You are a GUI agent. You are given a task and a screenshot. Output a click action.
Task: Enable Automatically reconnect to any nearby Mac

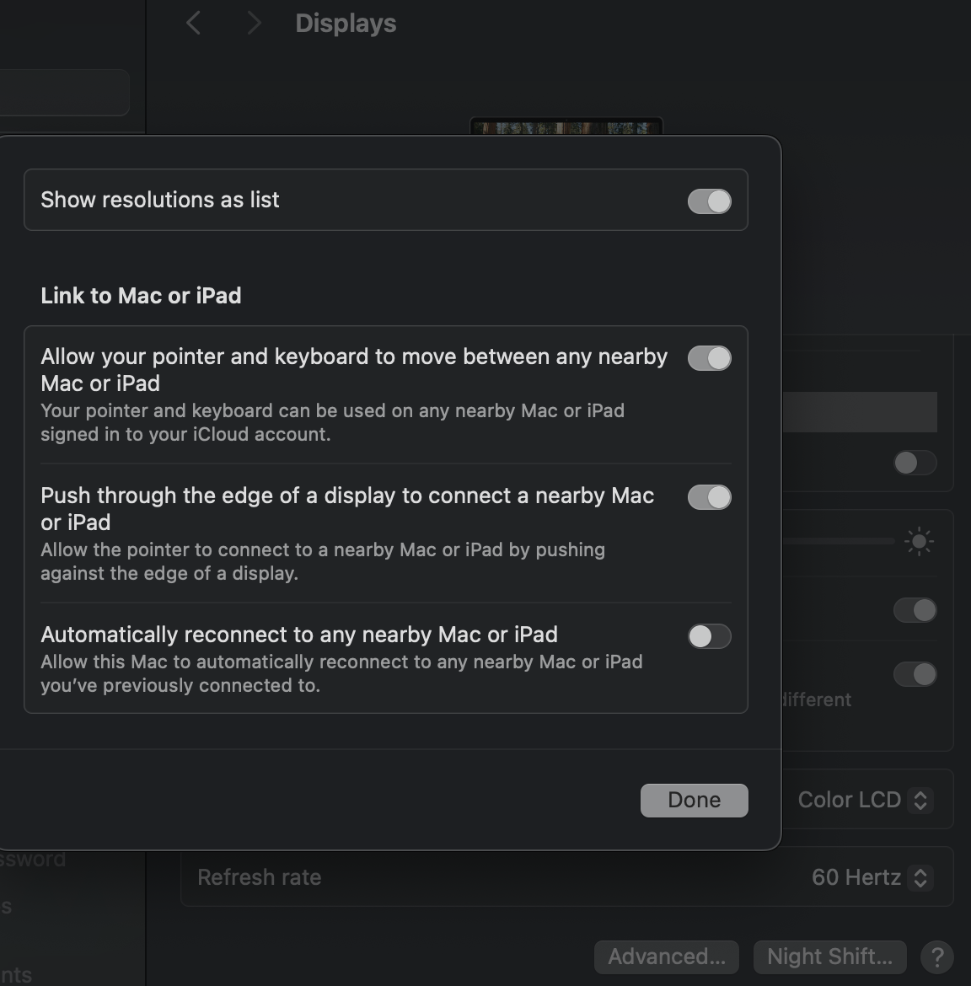[709, 636]
